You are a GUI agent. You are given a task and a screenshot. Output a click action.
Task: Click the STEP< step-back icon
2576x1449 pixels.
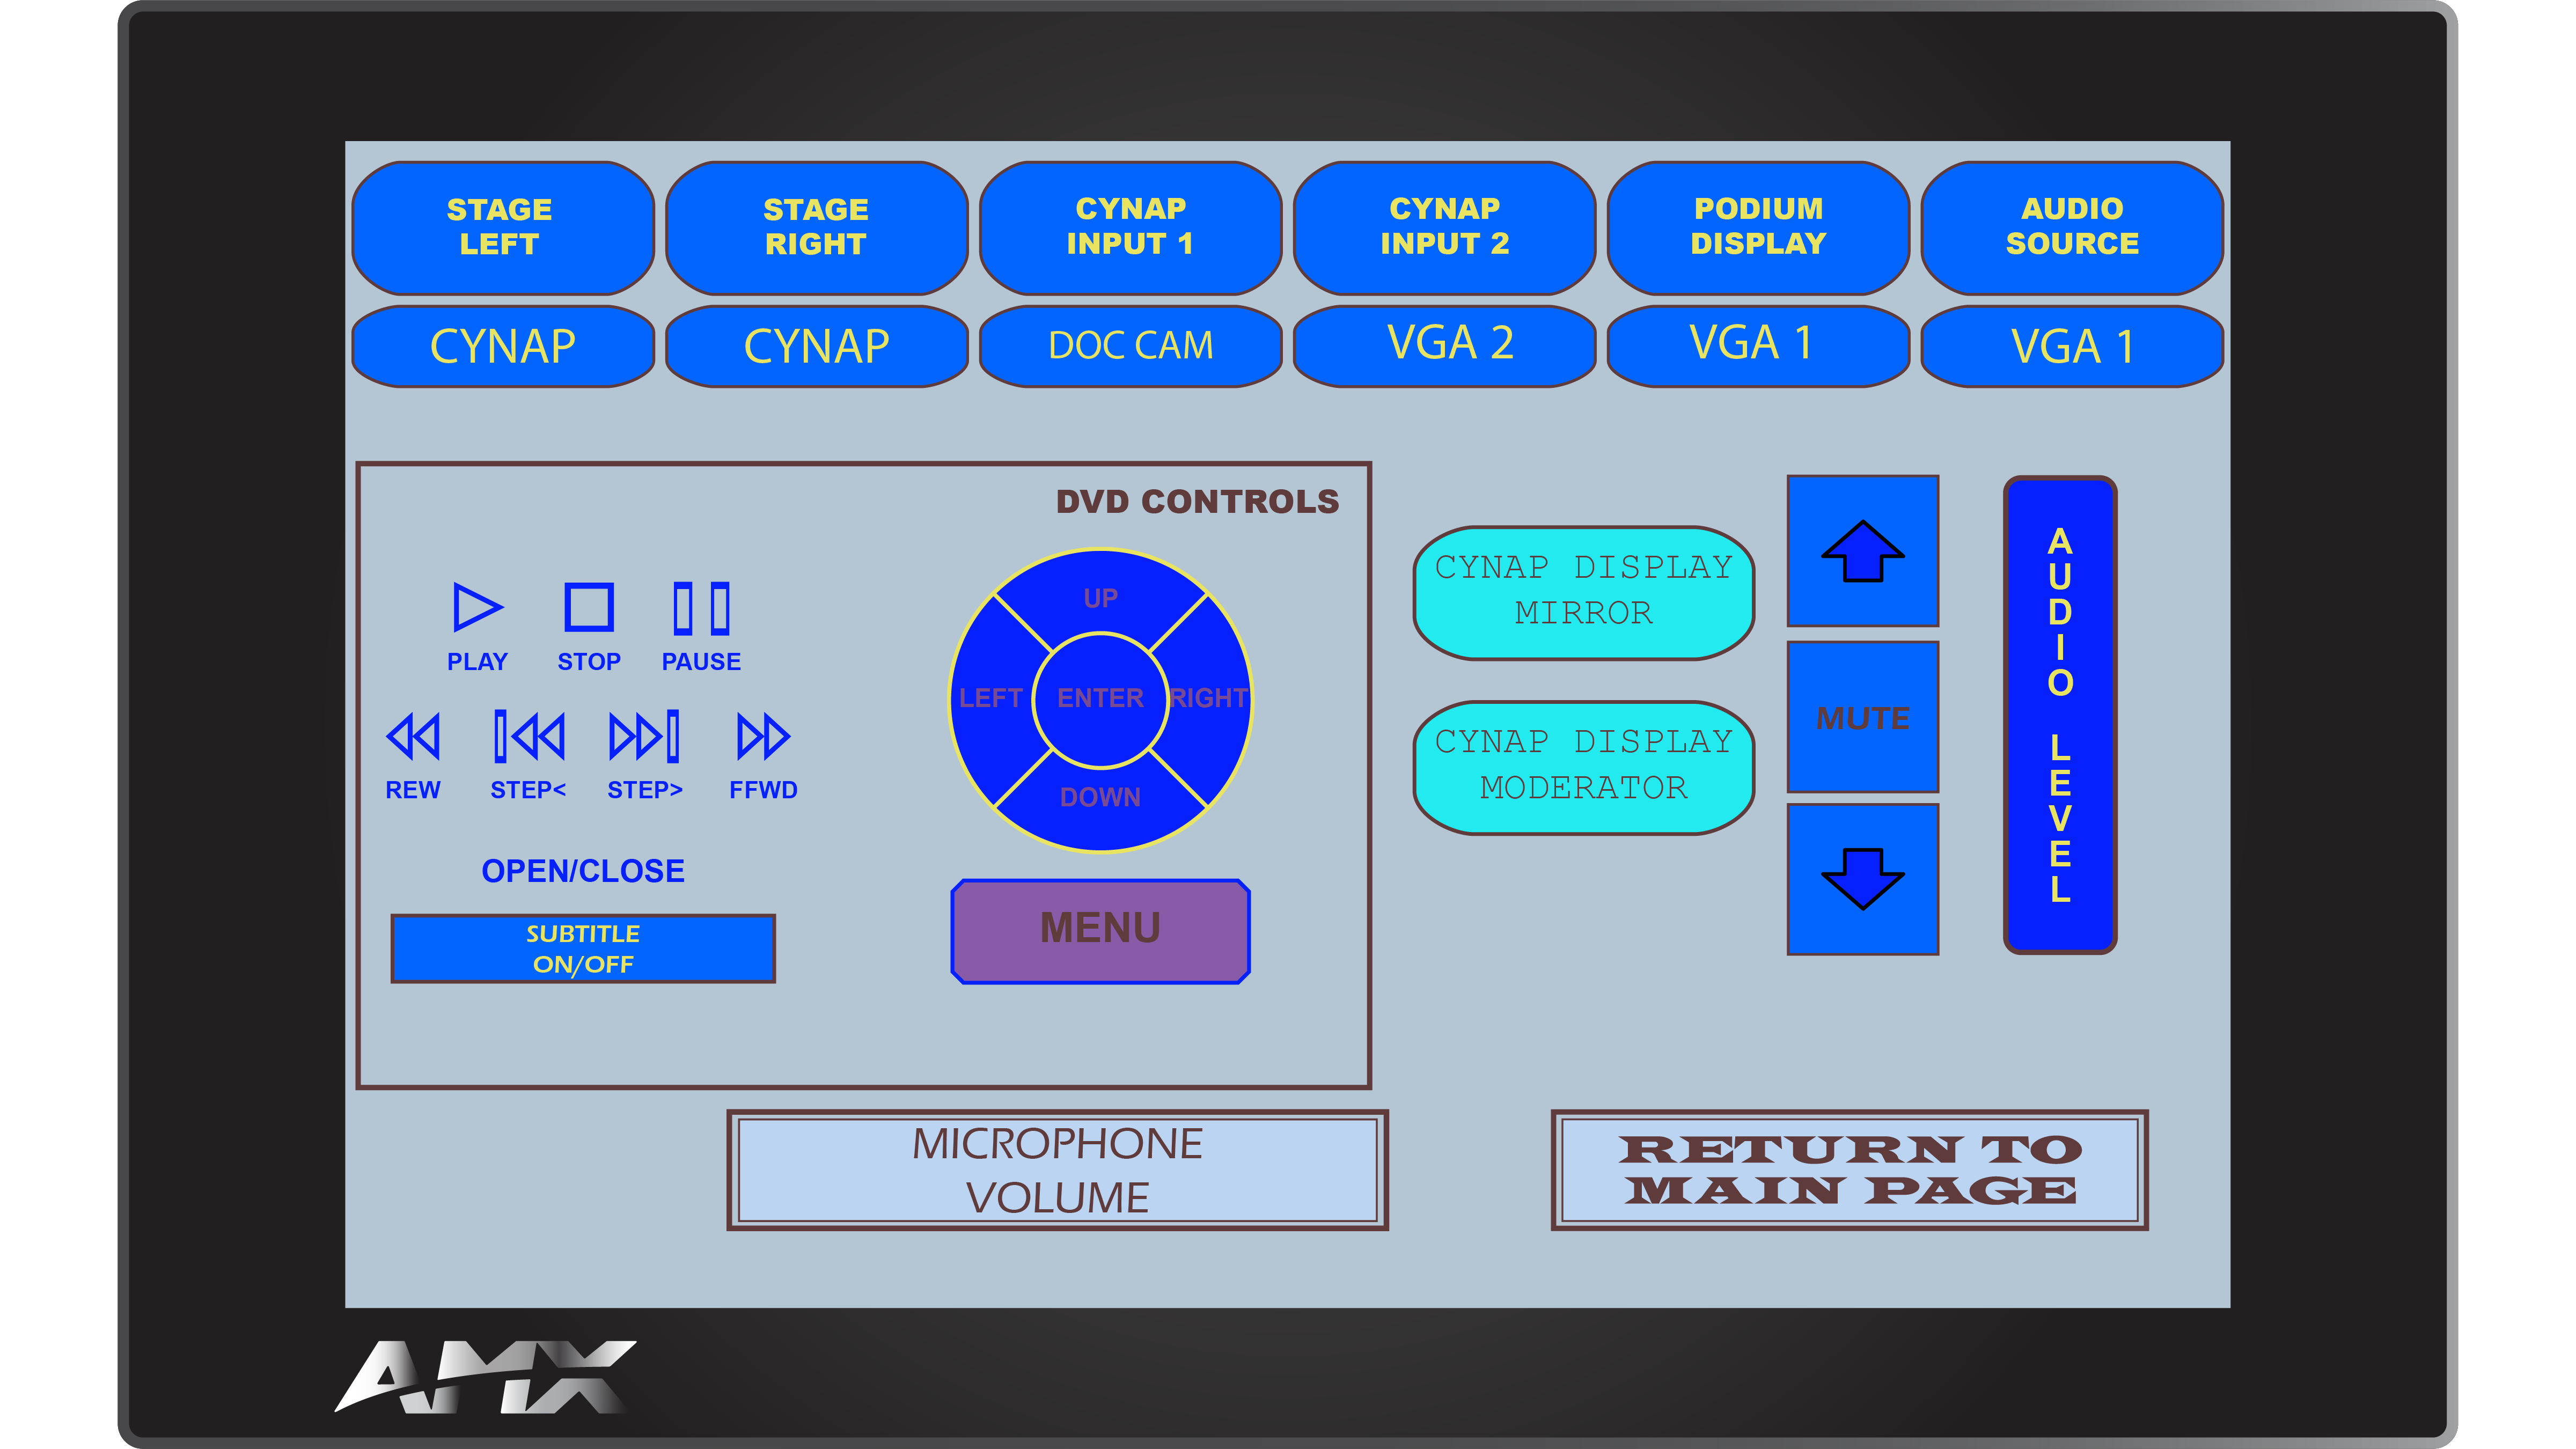coord(529,737)
